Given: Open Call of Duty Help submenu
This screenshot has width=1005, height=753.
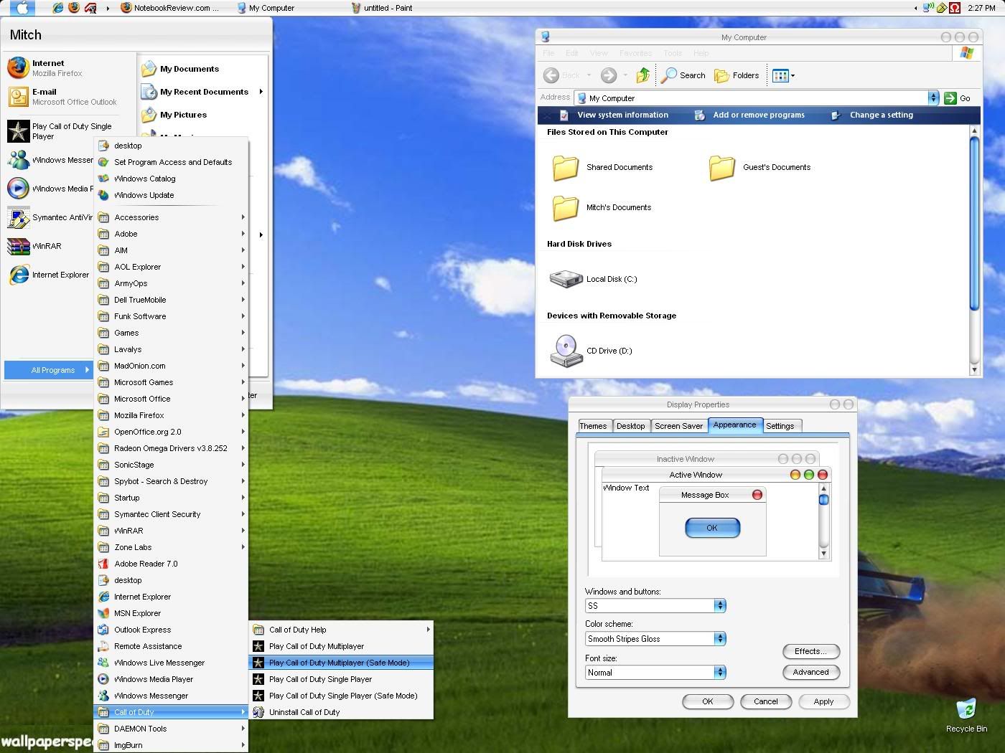Looking at the screenshot, I should 341,630.
